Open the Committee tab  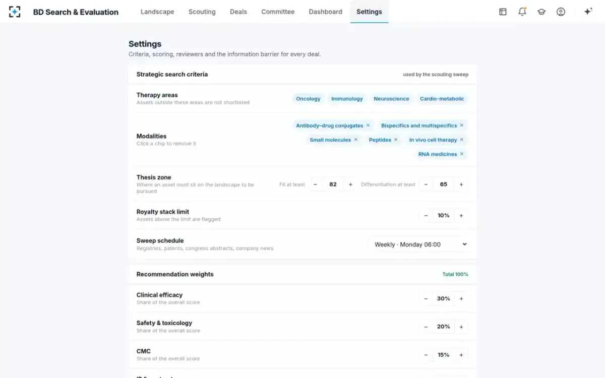coord(278,12)
